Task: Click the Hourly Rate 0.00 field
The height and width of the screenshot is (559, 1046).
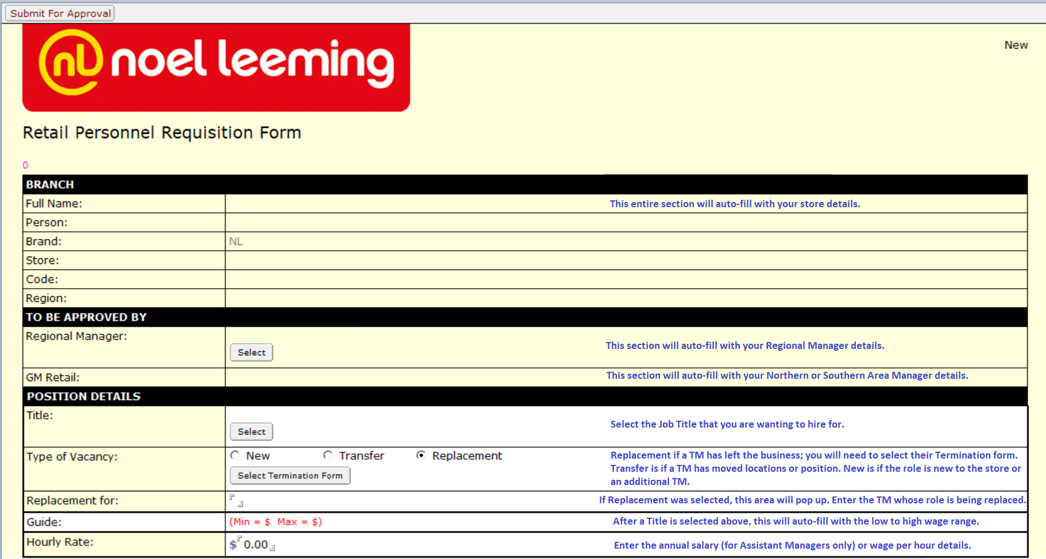Action: tap(256, 544)
